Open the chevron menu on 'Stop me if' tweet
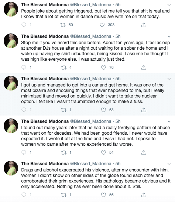The width and height of the screenshot is (175, 202). tap(169, 36)
